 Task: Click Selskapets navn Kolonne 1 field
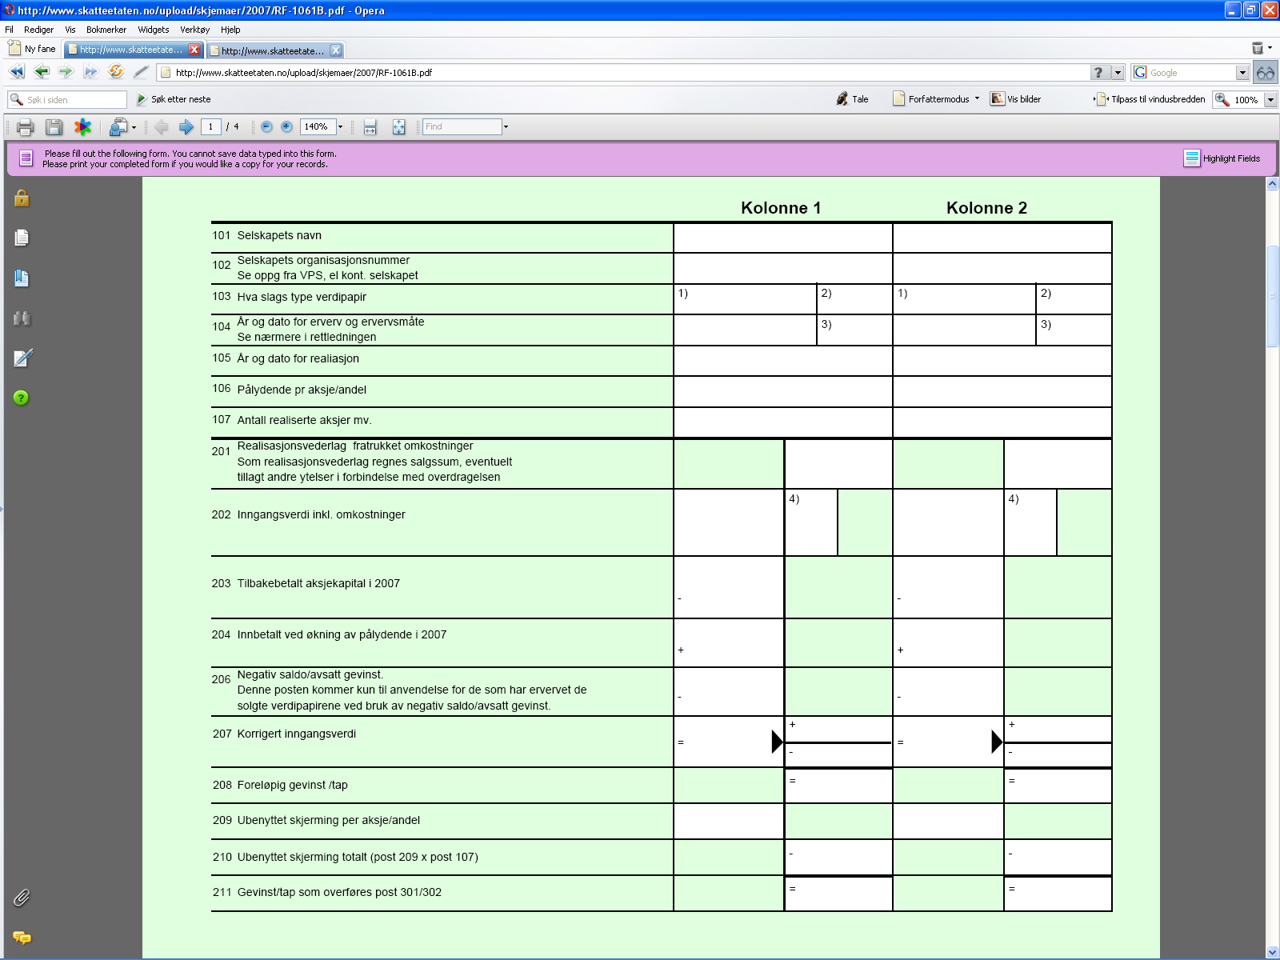click(783, 238)
